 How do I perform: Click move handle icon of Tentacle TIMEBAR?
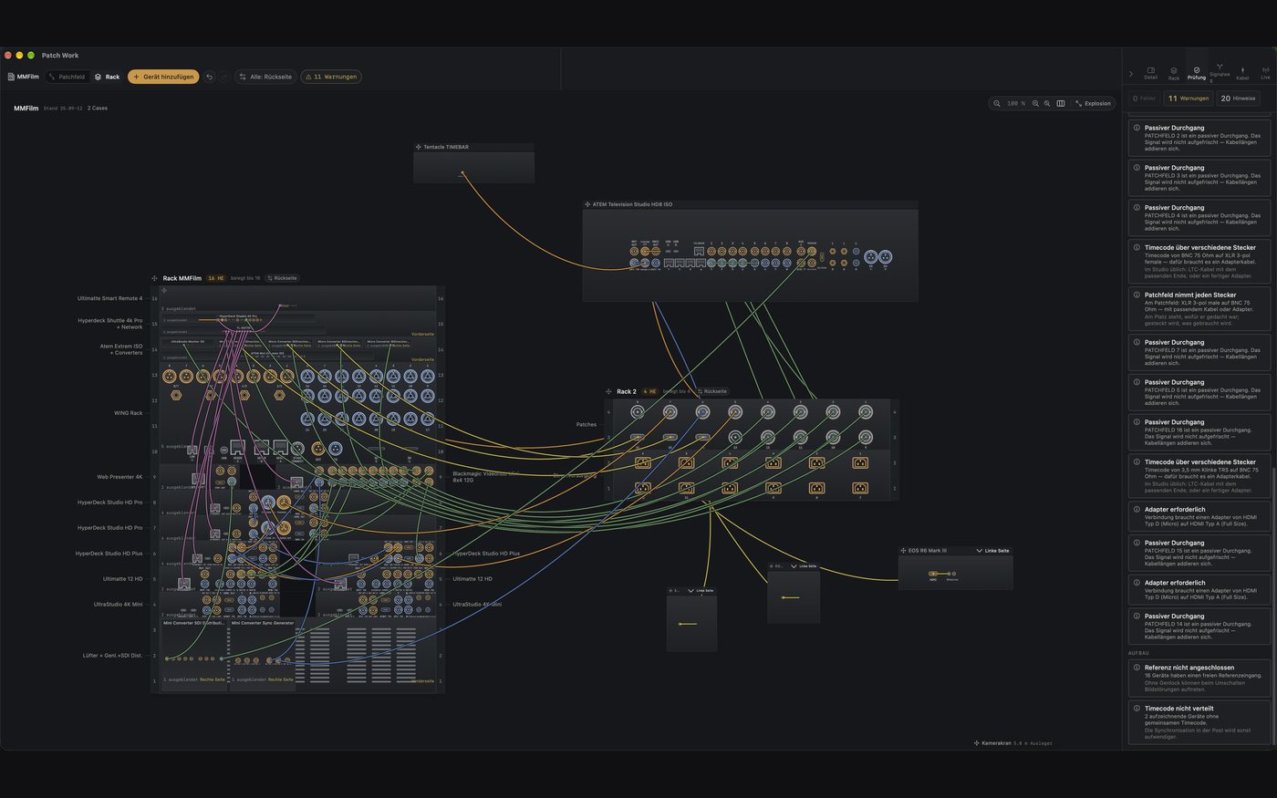click(419, 147)
